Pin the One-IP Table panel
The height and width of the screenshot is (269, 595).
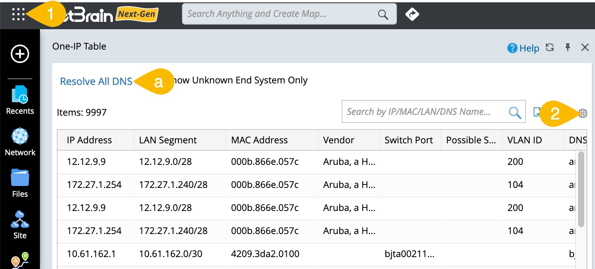568,47
